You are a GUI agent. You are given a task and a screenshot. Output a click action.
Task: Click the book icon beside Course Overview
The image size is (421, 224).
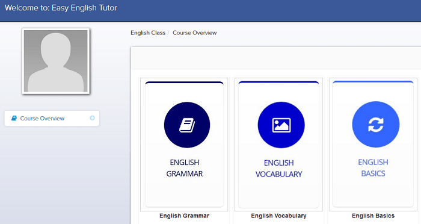coord(14,118)
